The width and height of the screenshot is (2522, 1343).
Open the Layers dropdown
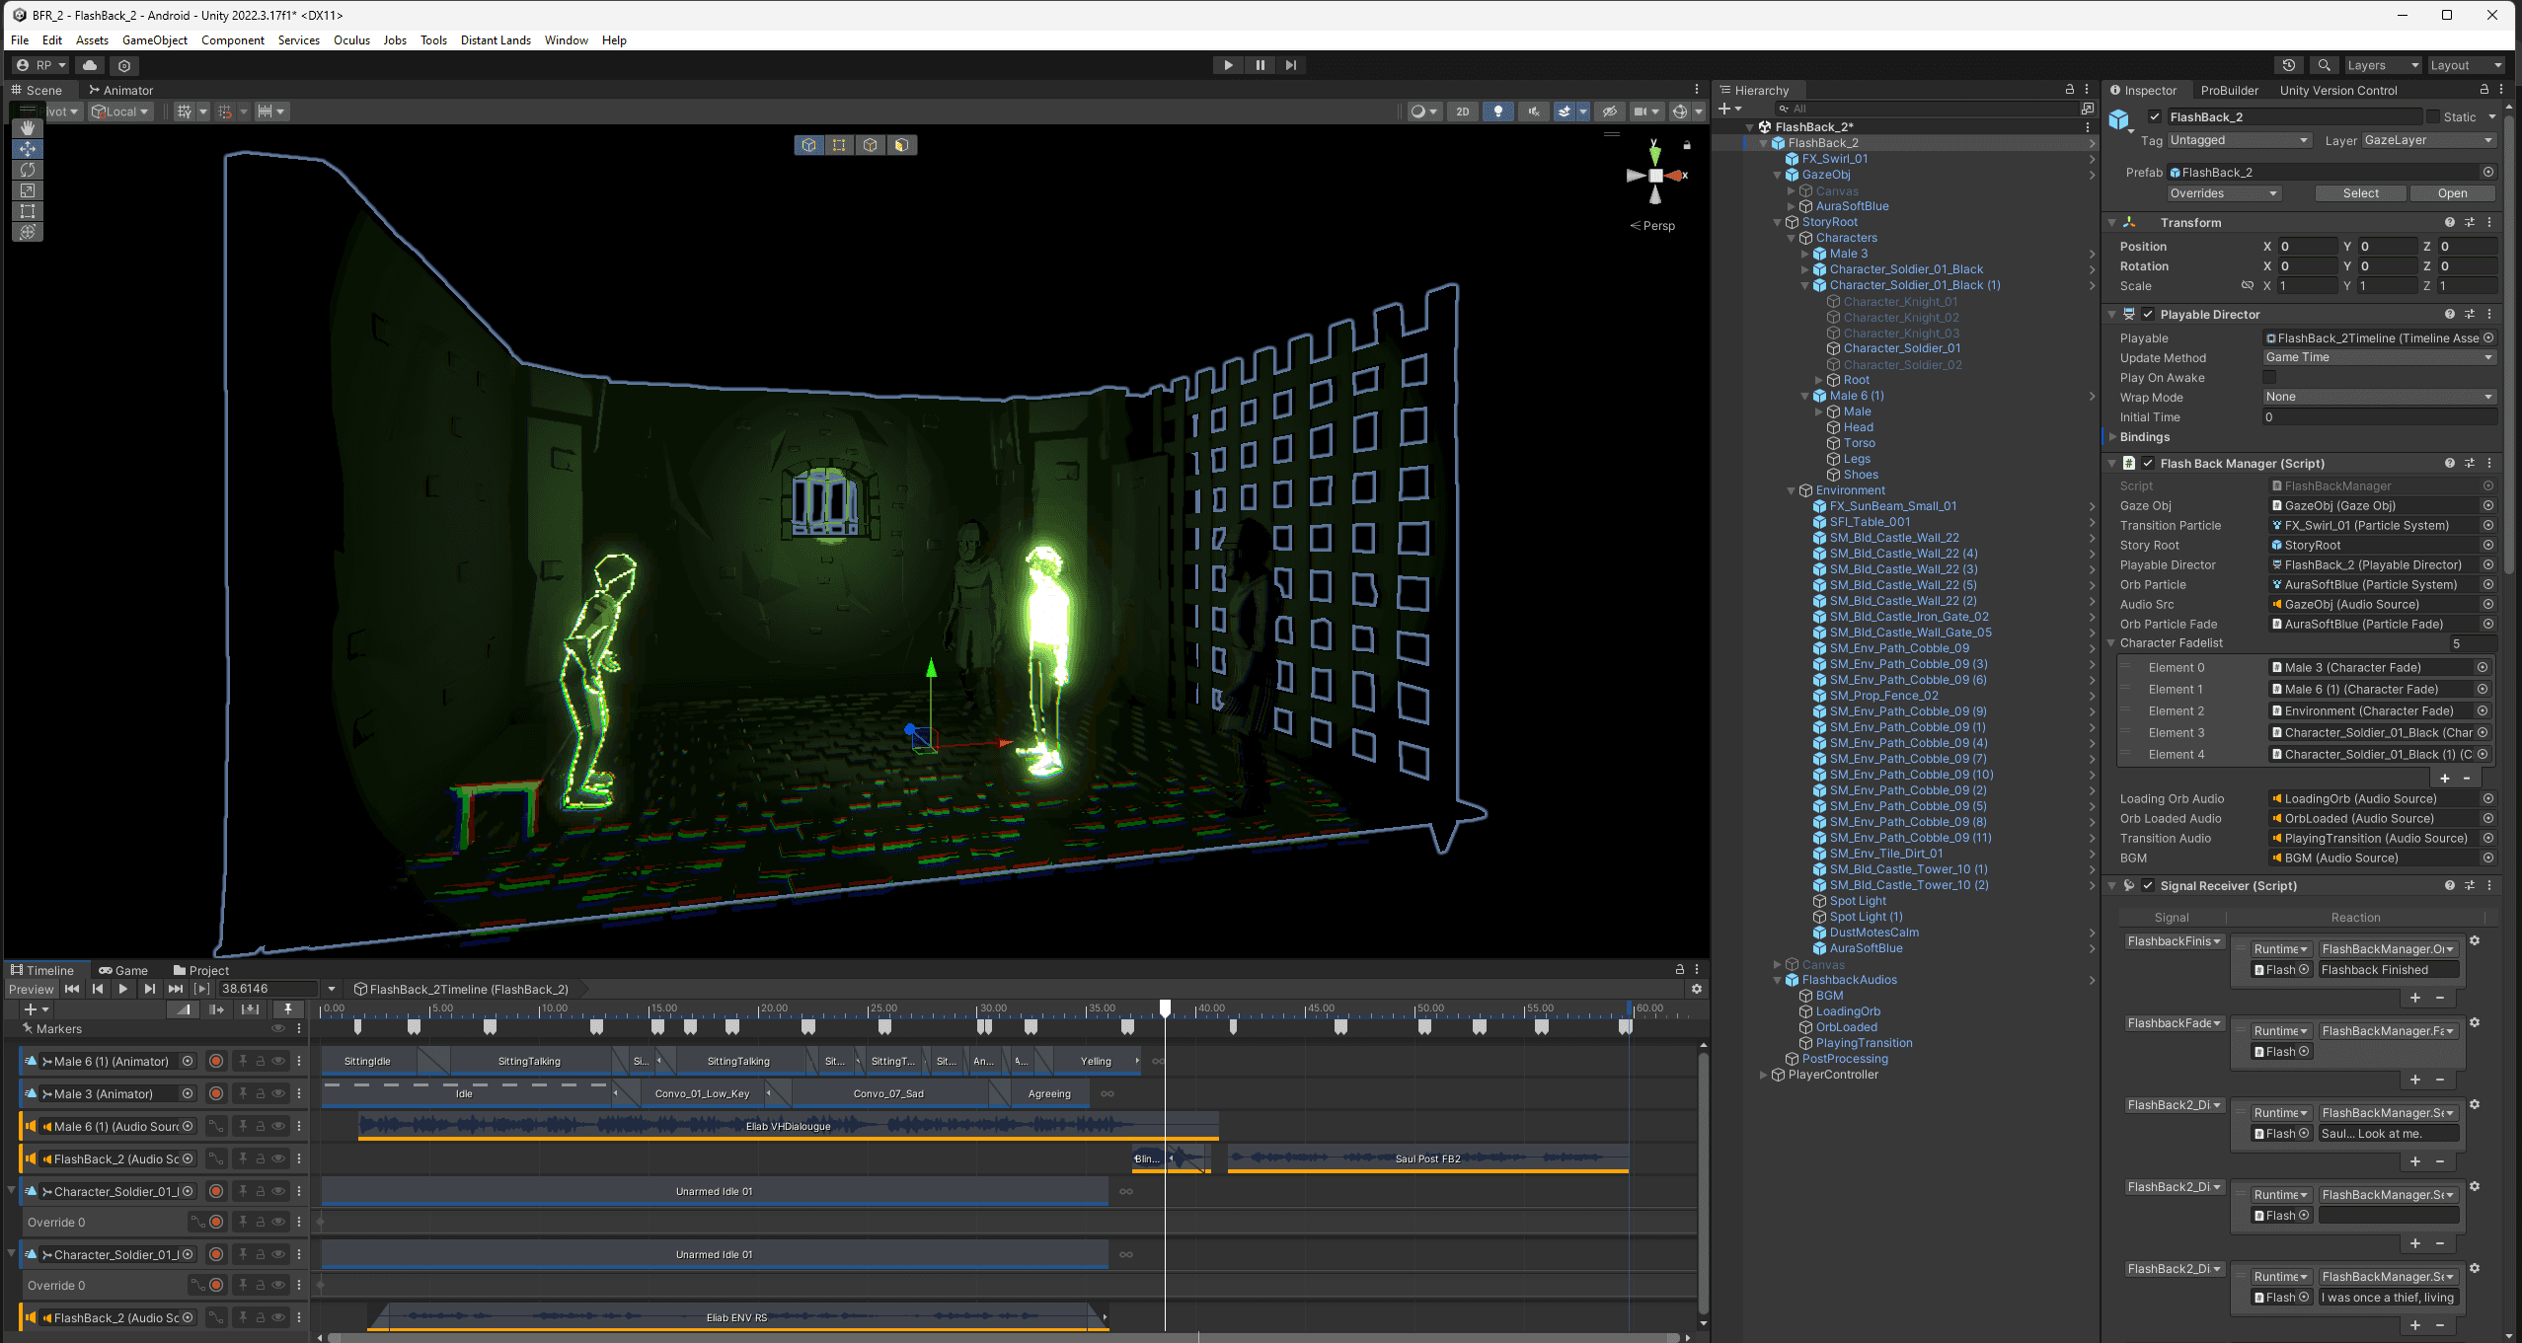(x=2382, y=65)
